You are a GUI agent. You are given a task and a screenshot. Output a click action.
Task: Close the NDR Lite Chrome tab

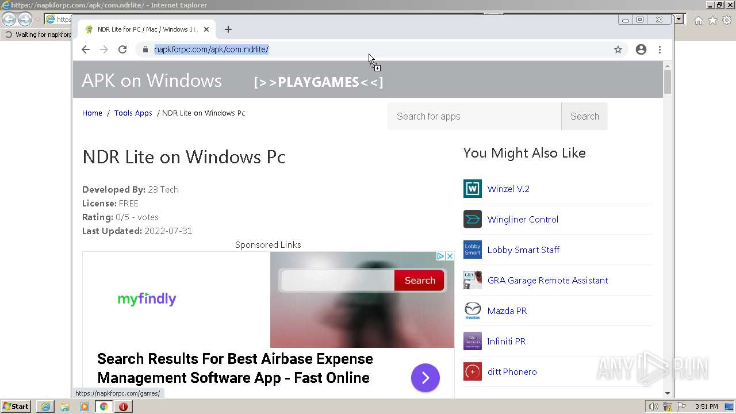(206, 29)
